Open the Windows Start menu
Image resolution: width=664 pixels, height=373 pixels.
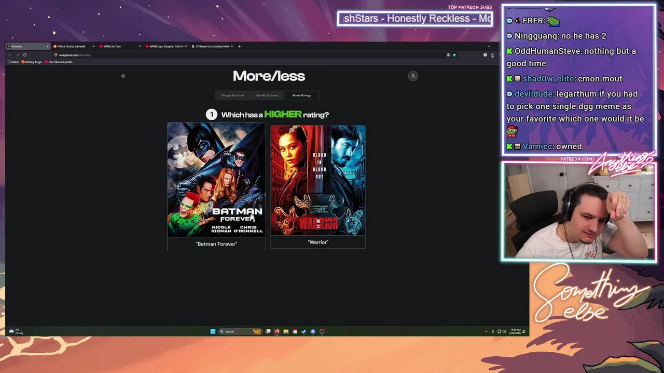[x=213, y=332]
